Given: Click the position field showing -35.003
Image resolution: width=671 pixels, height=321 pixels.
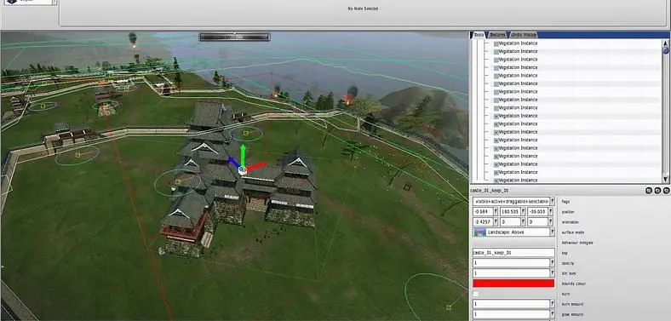Looking at the screenshot, I should pyautogui.click(x=537, y=211).
